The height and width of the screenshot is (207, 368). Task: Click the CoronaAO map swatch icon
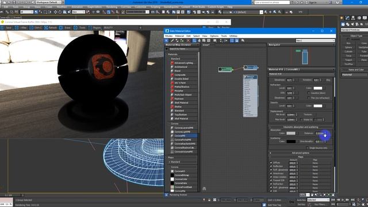pos(172,171)
